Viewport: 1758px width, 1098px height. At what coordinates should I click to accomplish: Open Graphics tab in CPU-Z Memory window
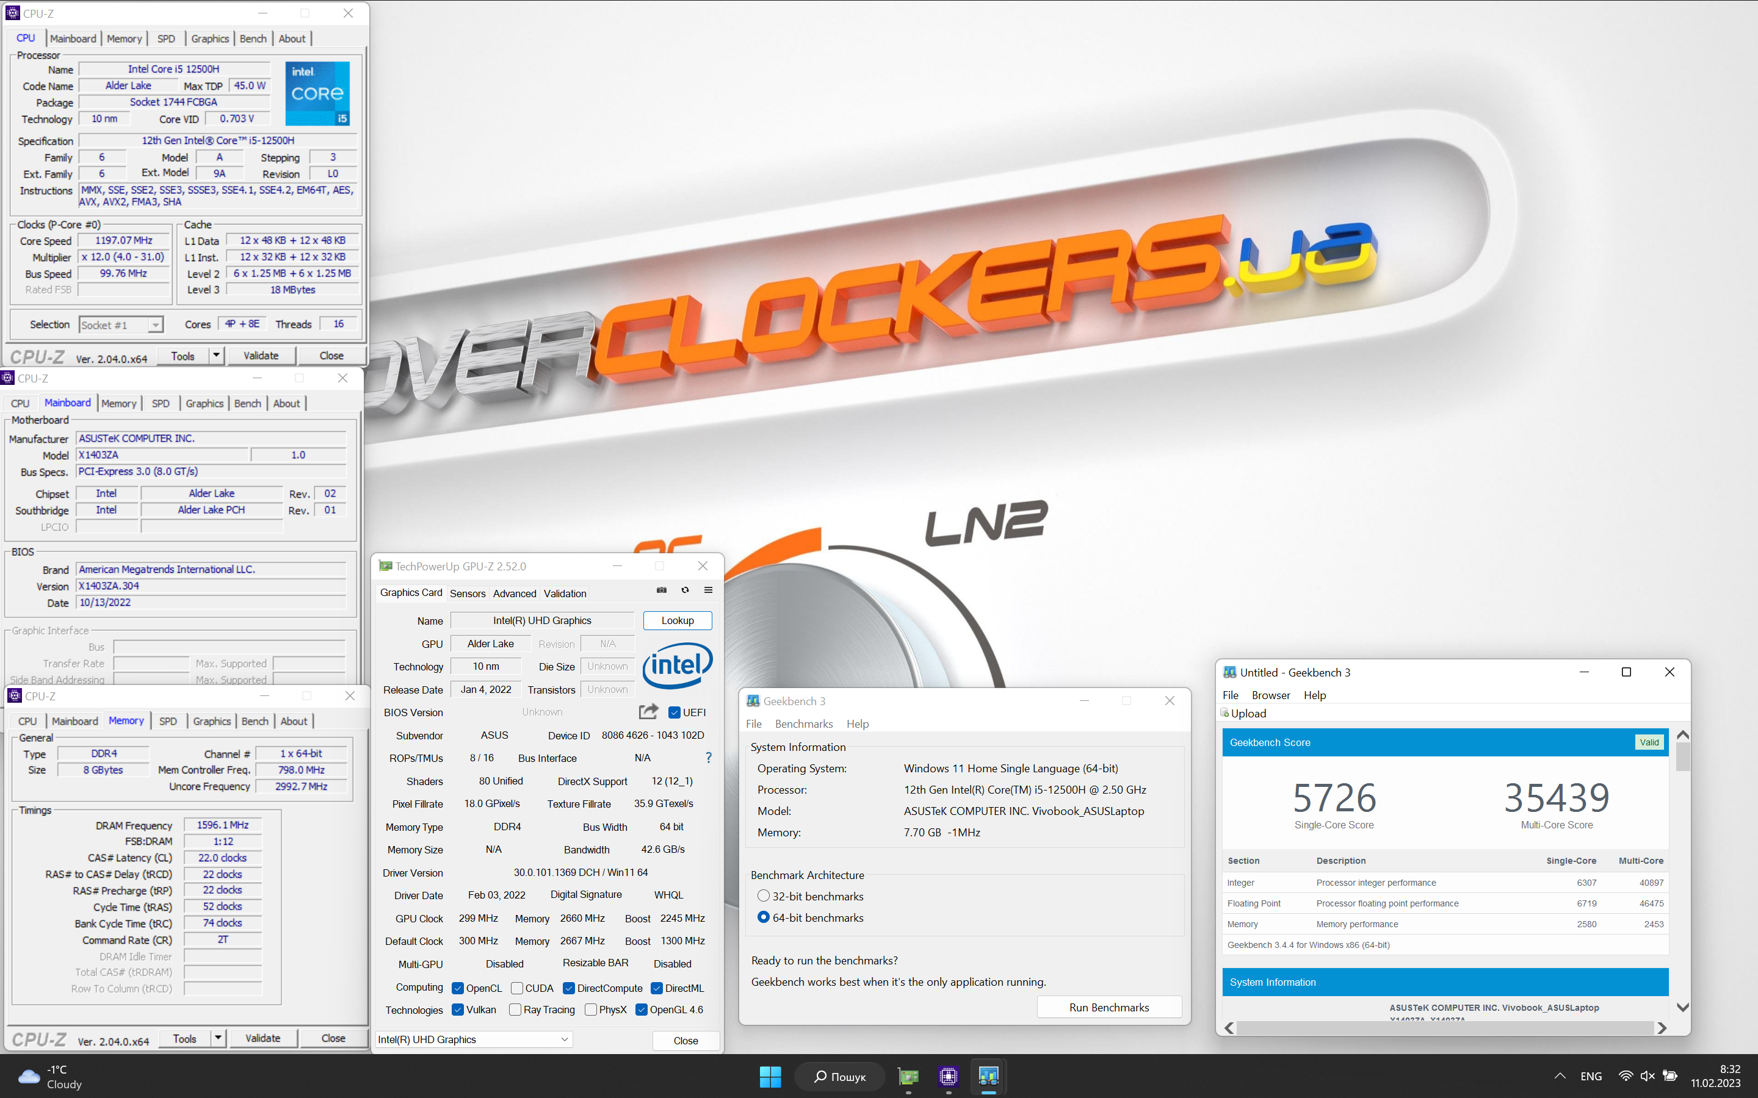(212, 721)
